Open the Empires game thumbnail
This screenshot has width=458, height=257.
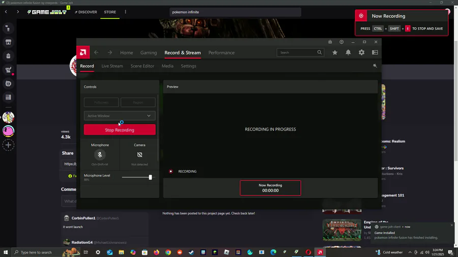[x=342, y=230]
